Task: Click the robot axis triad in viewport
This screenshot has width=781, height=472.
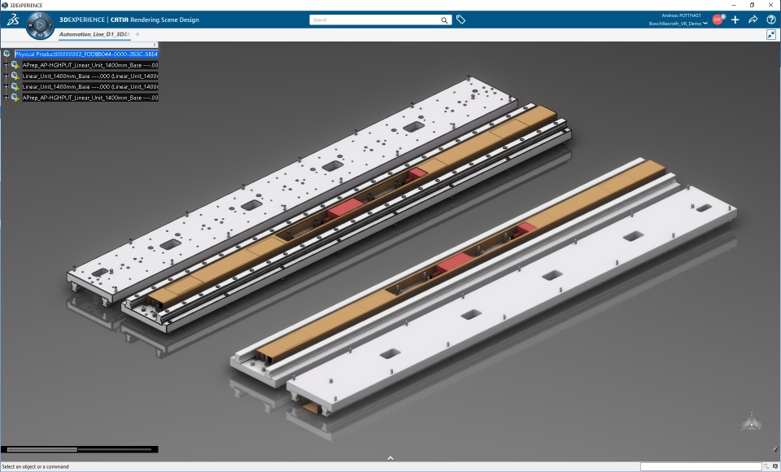Action: (x=751, y=422)
